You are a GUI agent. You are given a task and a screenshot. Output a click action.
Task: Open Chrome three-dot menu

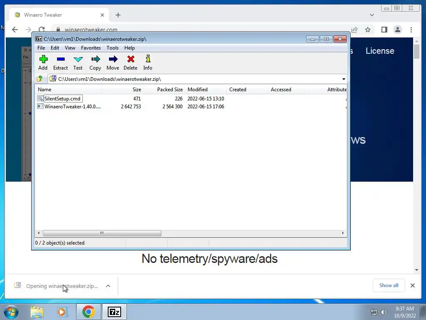pos(411,30)
